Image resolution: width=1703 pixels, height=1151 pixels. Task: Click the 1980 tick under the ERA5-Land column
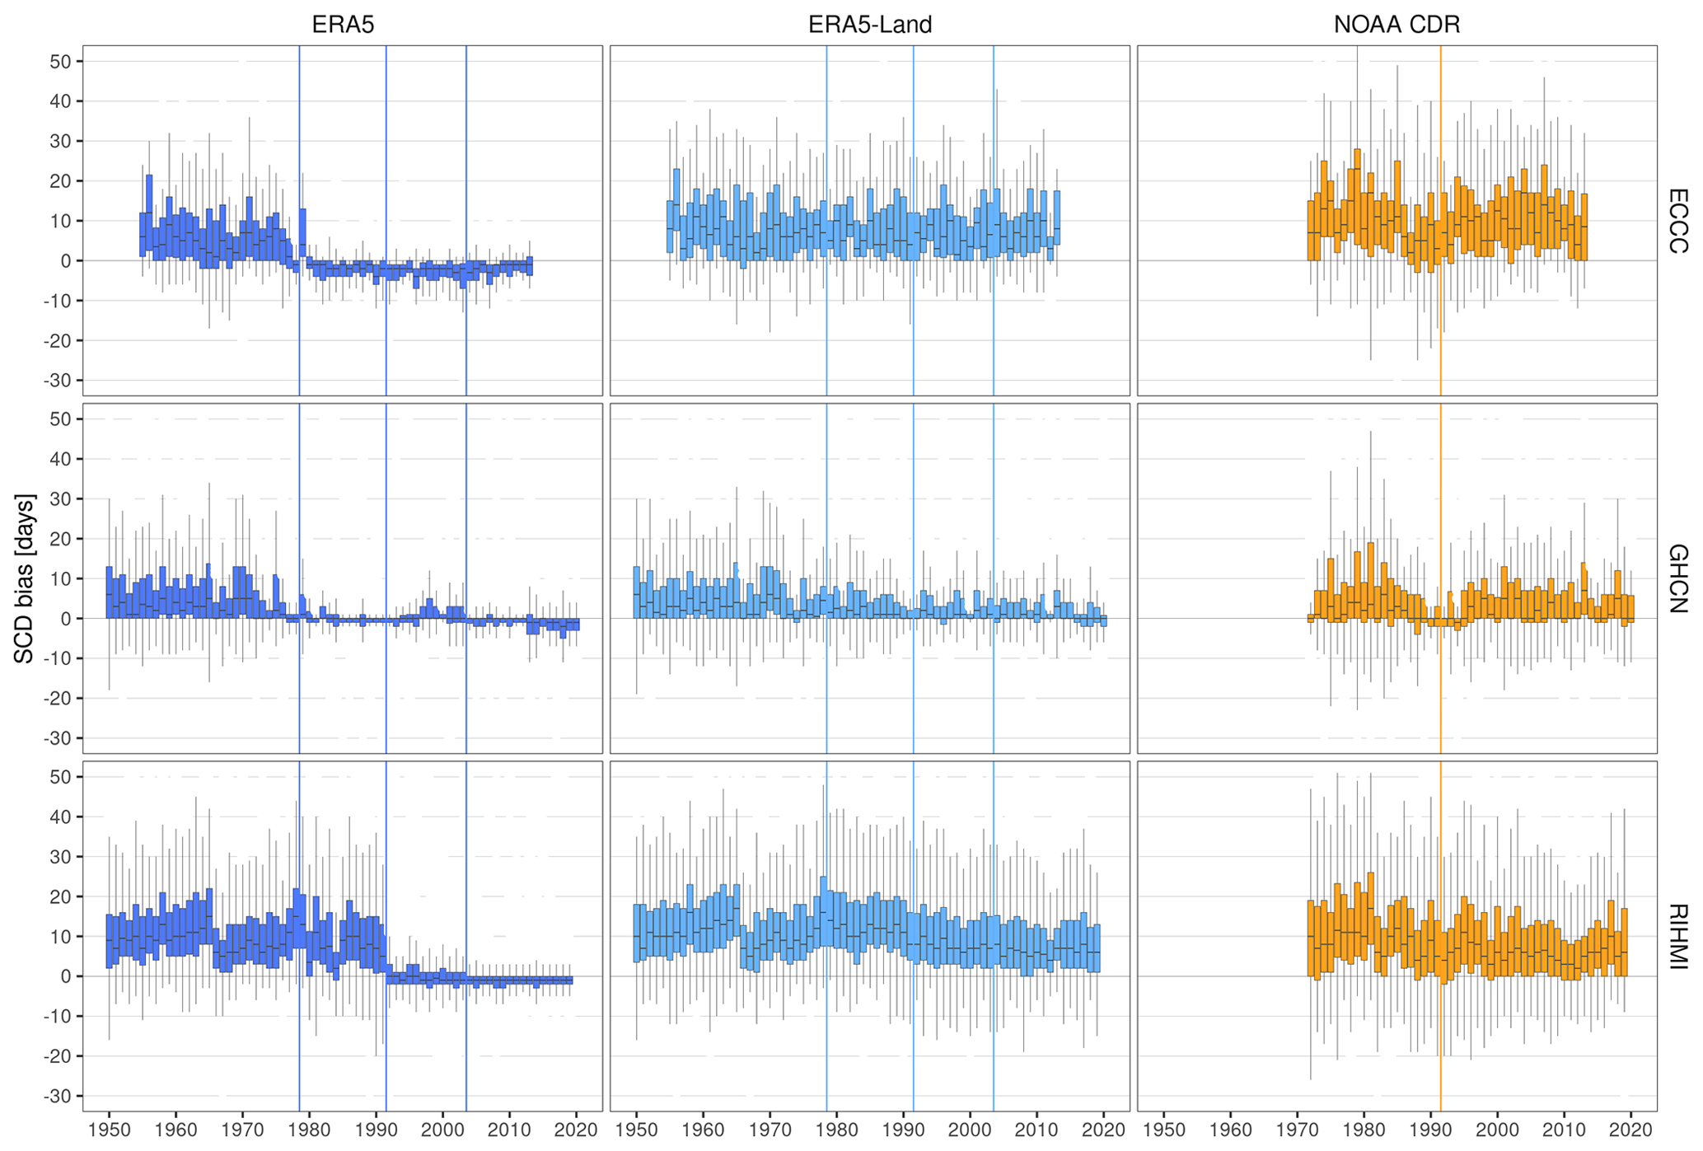point(836,1130)
